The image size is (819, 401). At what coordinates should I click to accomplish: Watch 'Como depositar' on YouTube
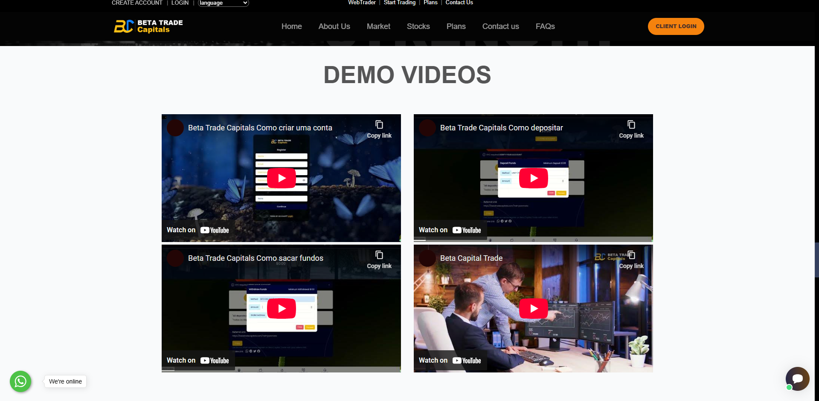coord(450,230)
